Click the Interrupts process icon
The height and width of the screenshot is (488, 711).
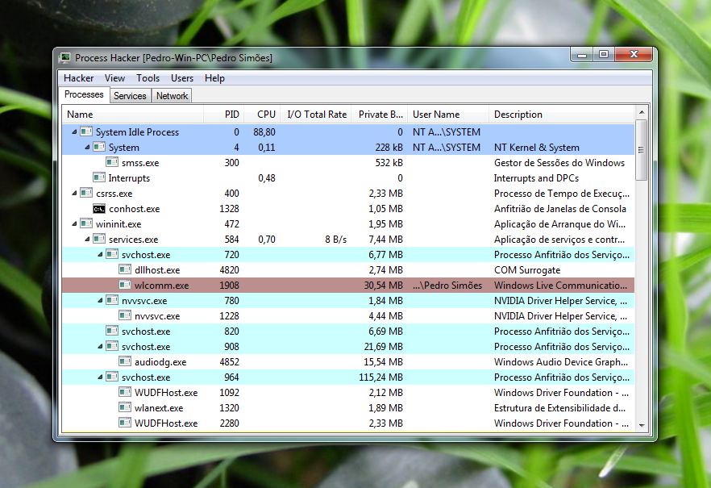click(x=99, y=177)
